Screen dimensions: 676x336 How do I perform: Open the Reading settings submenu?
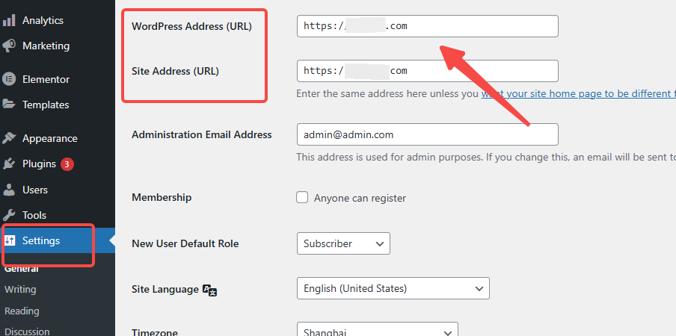click(x=22, y=311)
